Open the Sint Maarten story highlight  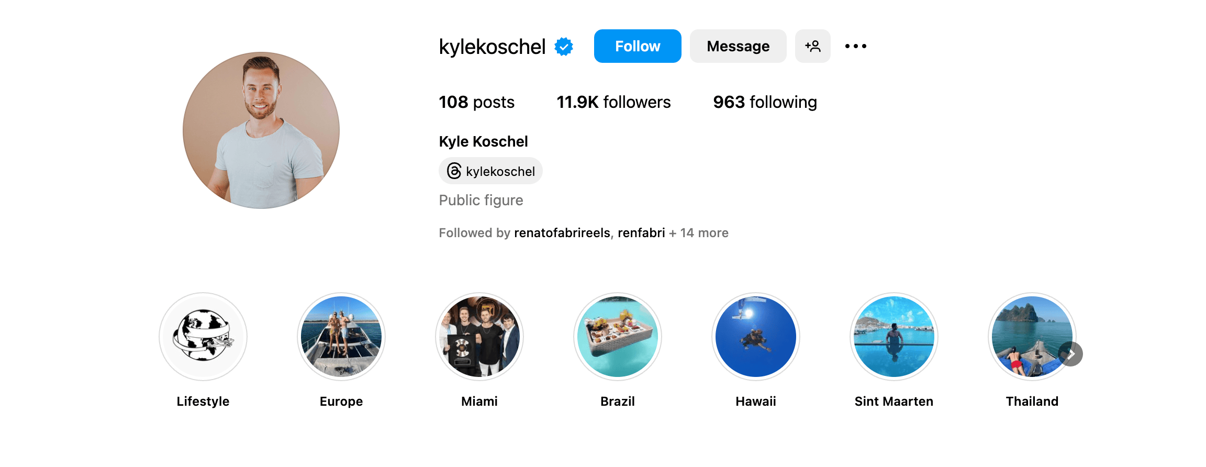click(894, 337)
